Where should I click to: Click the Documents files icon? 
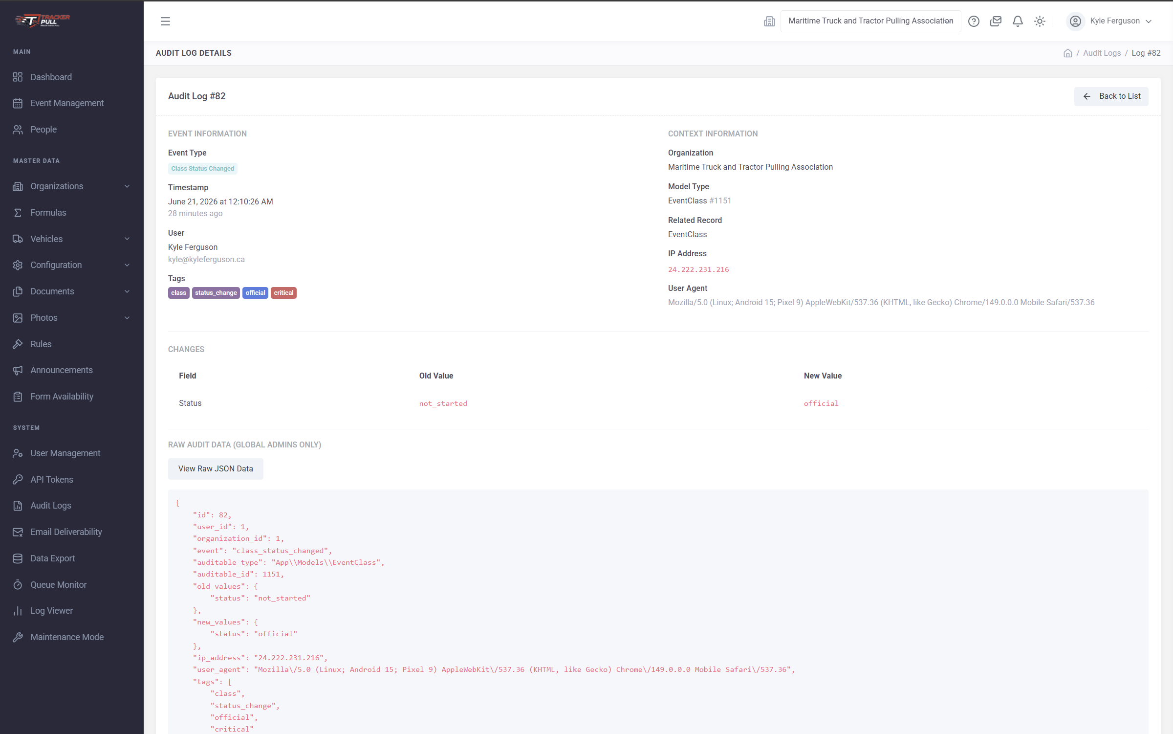pos(18,291)
